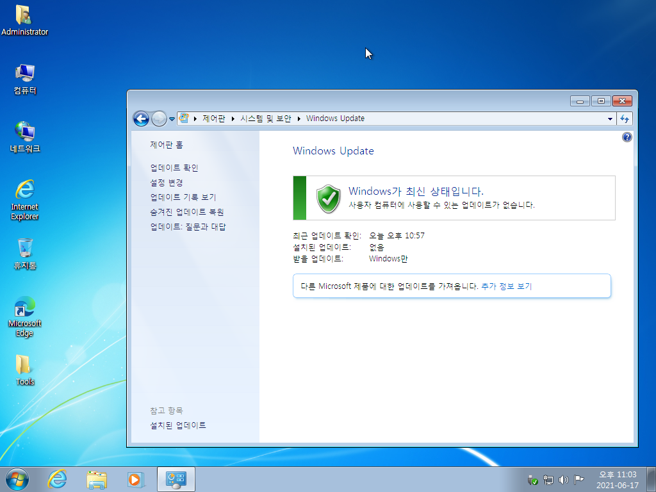The image size is (656, 492).
Task: Select Windows Update breadcrumb segment
Action: [335, 119]
